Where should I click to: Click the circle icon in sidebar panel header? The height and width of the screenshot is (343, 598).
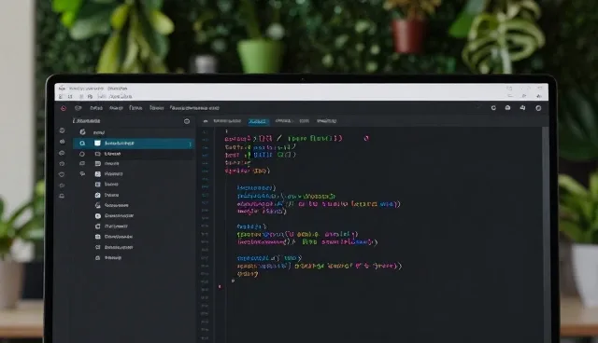[x=187, y=121]
